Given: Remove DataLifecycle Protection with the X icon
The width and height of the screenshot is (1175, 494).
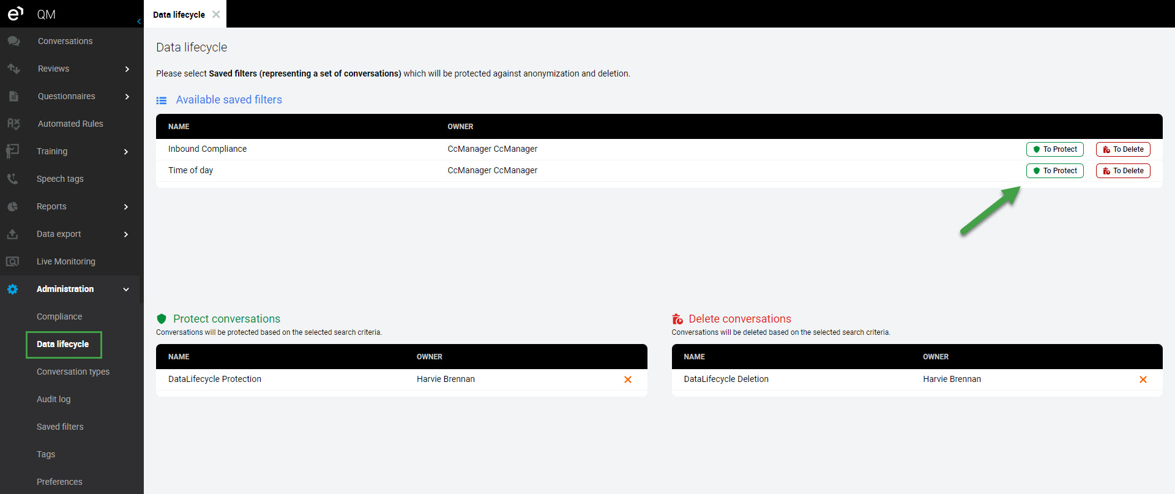Looking at the screenshot, I should [x=627, y=380].
